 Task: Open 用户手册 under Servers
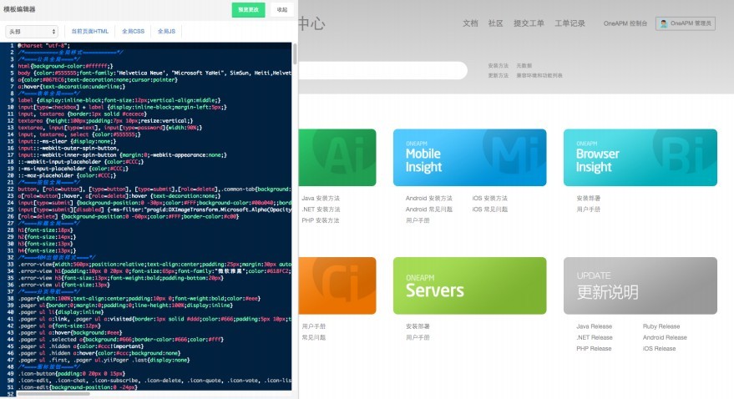[418, 337]
